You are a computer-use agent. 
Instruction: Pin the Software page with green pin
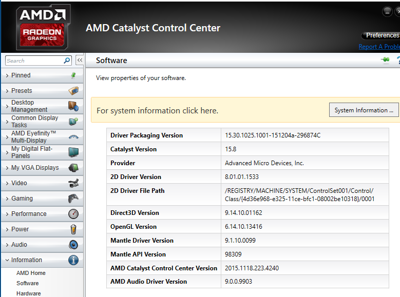pos(386,60)
